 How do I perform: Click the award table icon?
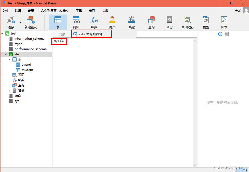click(18, 65)
